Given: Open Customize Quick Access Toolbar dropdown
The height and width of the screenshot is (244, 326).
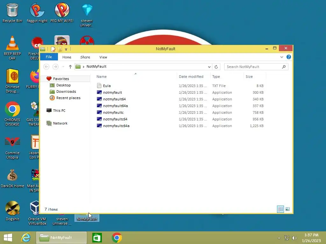Looking at the screenshot, I should point(66,49).
